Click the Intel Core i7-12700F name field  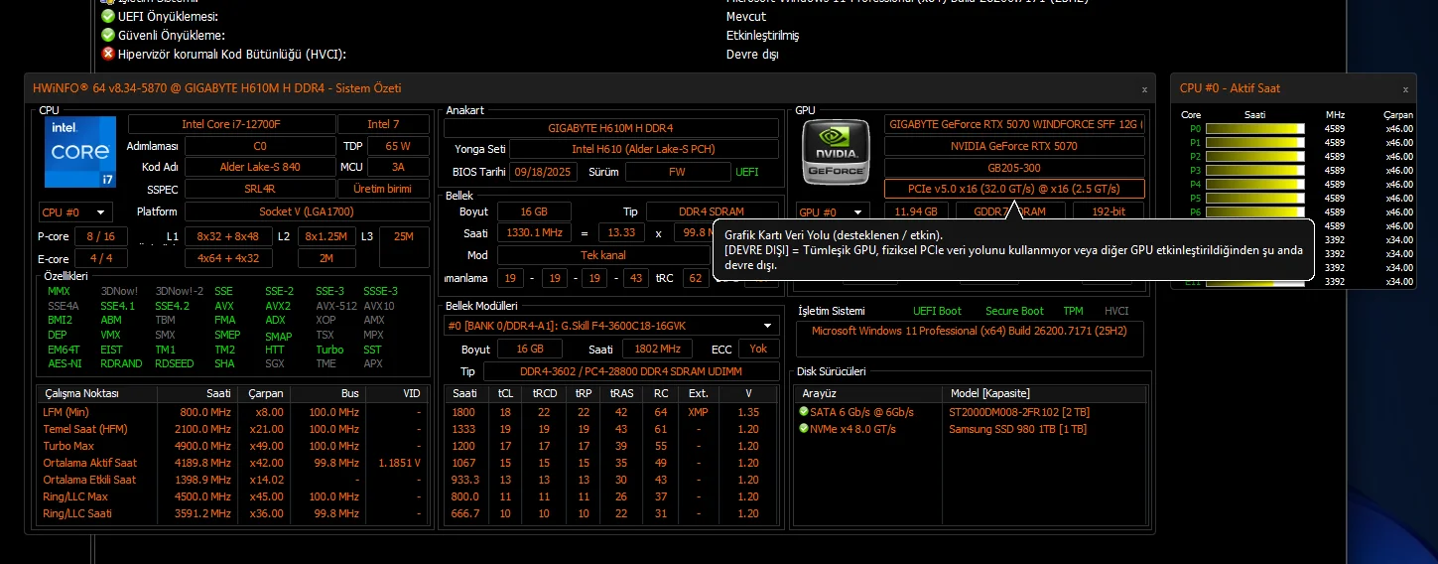[231, 124]
